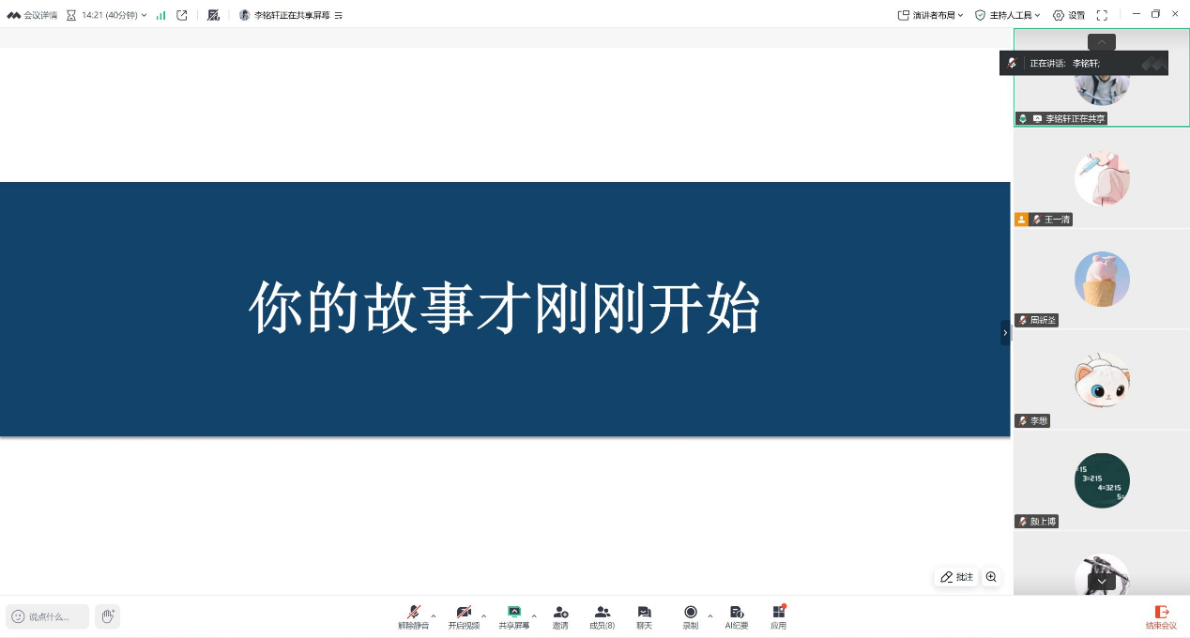Click the red 结束会议 end meeting button

[x=1161, y=616]
